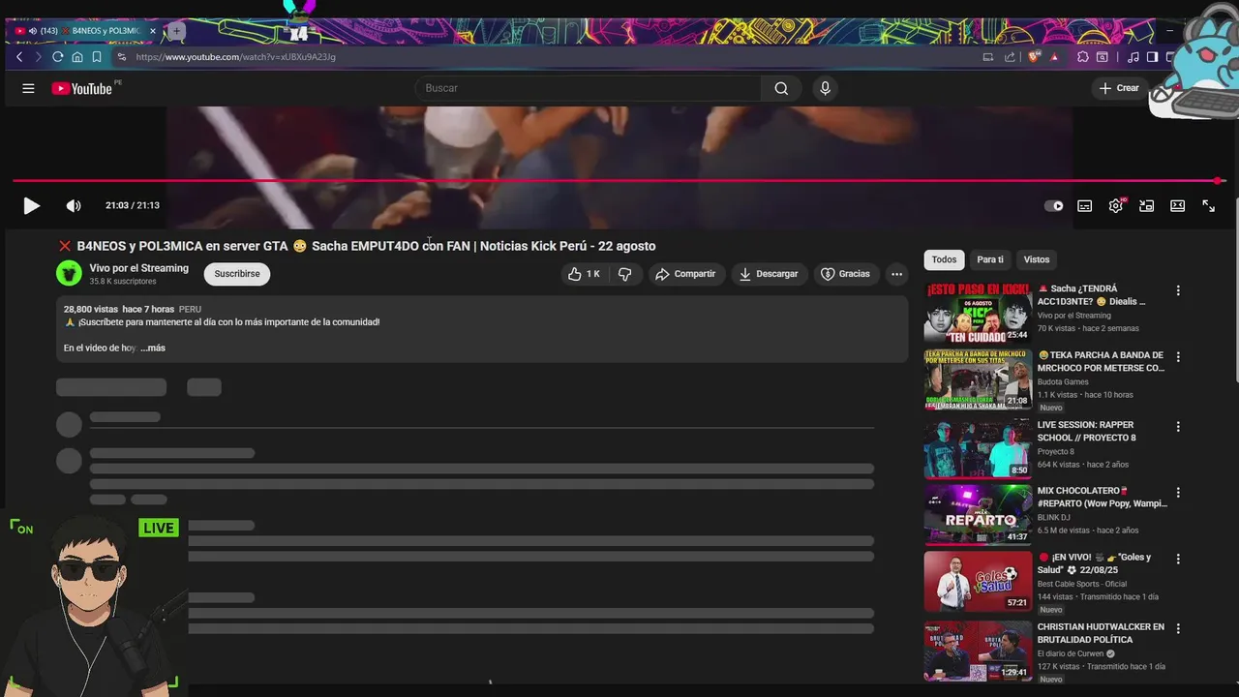
Task: Like the video with thumbs up
Action: (x=583, y=274)
